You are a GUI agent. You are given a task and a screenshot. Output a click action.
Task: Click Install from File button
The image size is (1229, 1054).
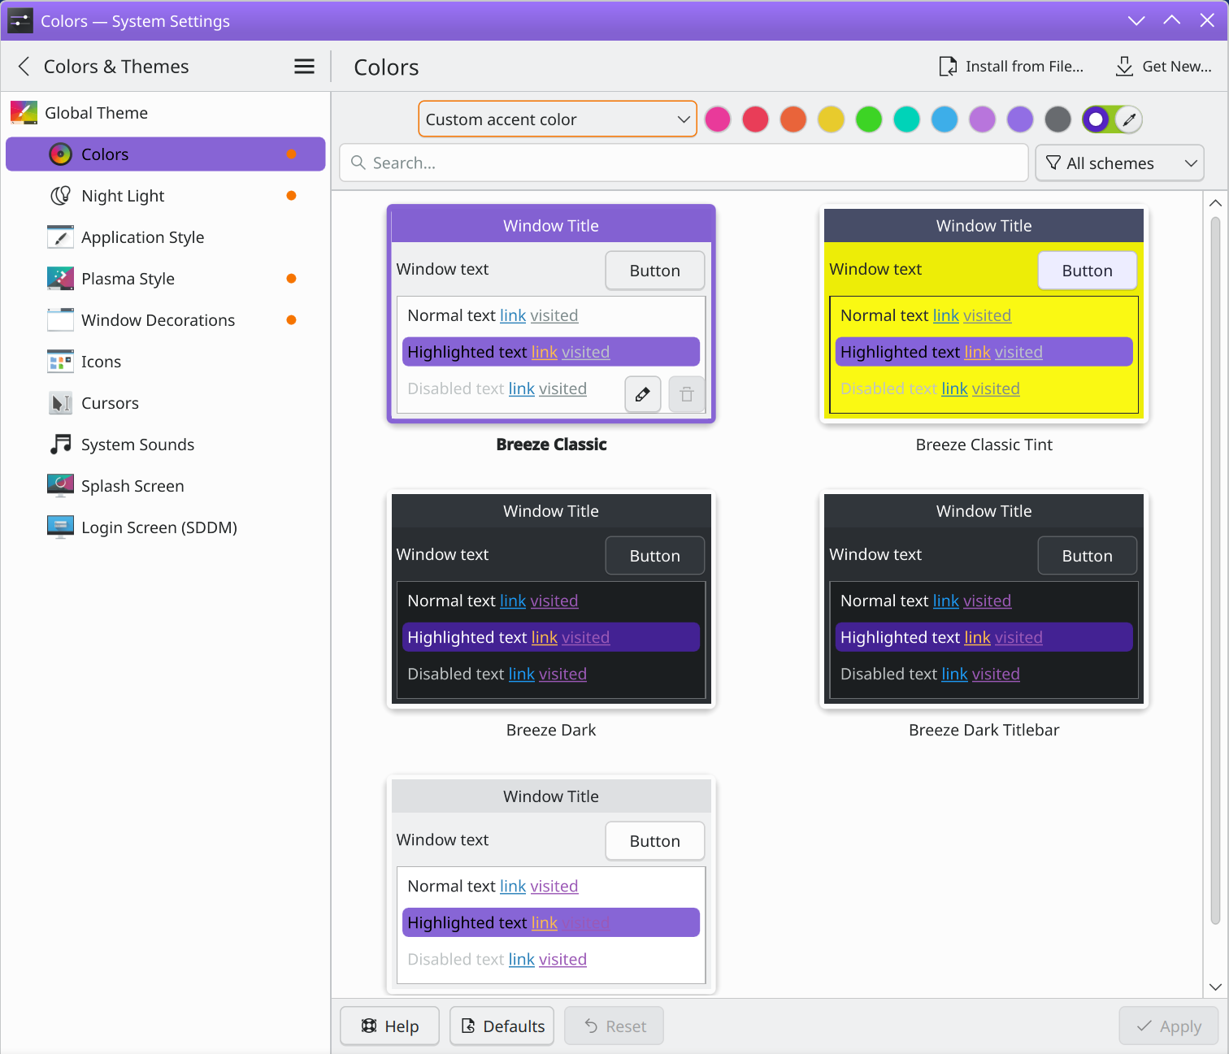[1011, 67]
